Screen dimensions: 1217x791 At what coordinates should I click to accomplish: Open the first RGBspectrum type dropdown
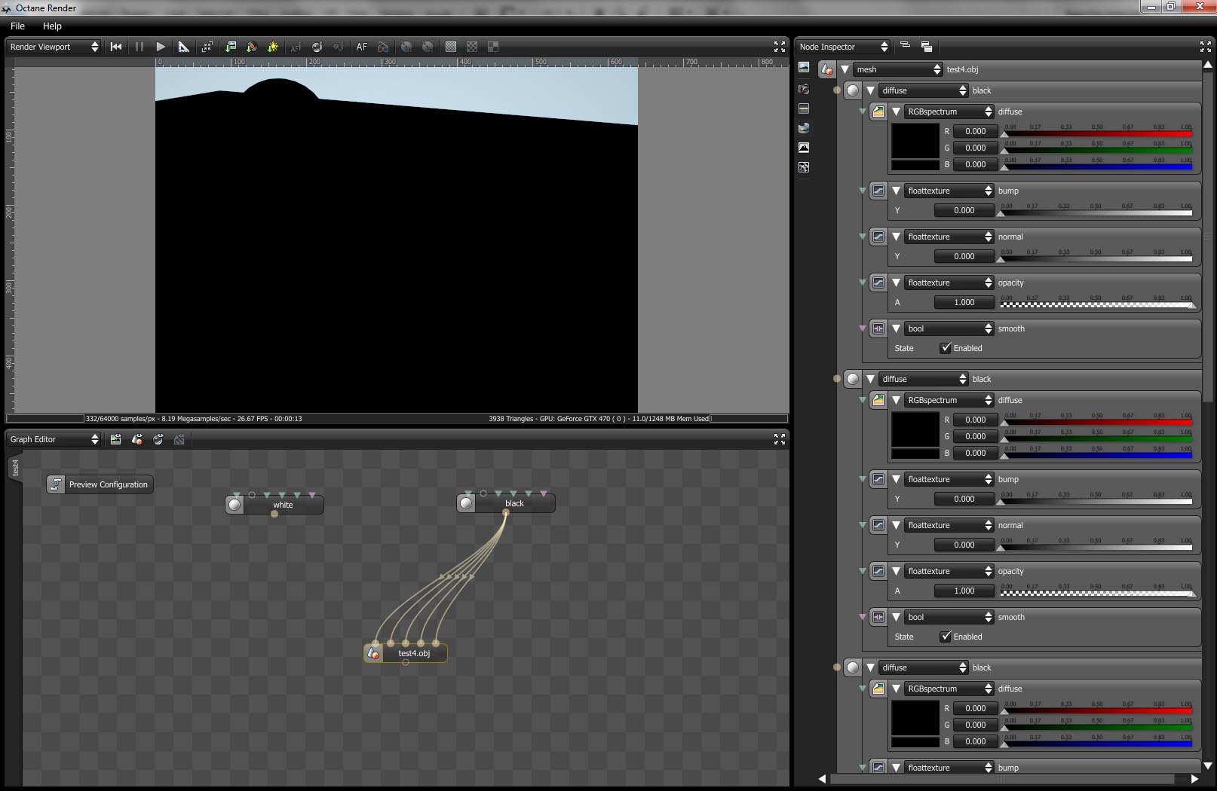tap(950, 111)
